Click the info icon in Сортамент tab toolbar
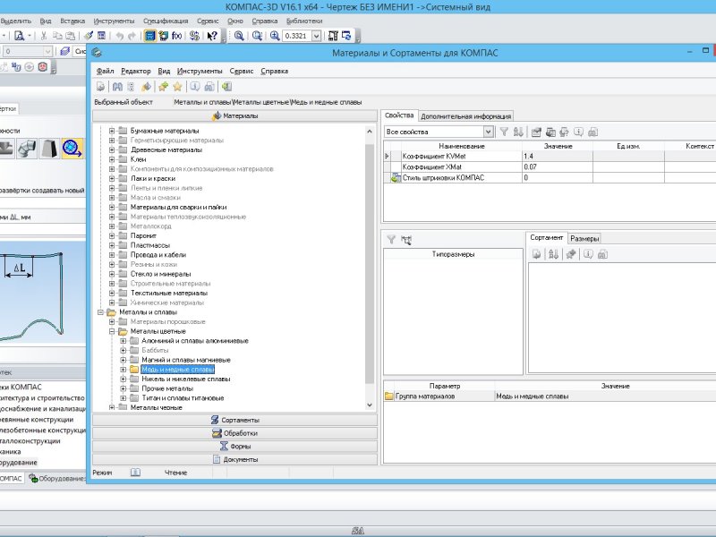Viewport: 716px width, 537px height. pos(588,254)
